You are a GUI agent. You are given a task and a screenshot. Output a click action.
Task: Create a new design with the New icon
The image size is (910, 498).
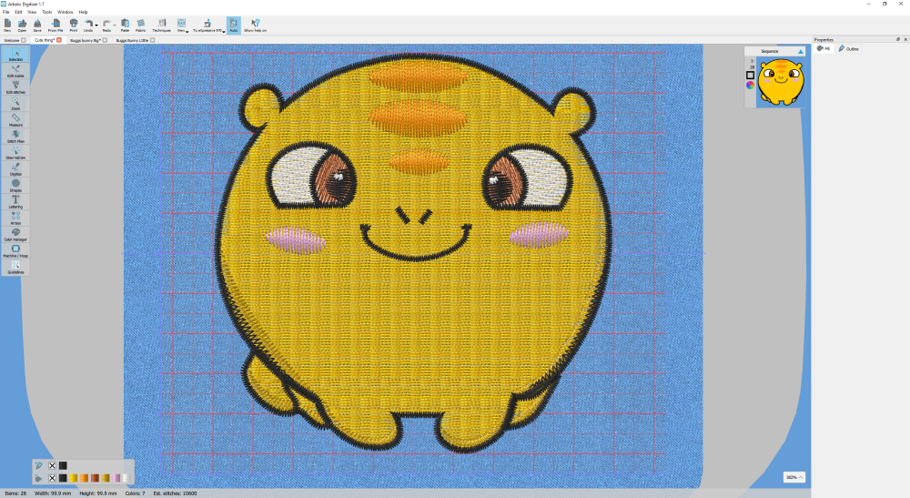tap(7, 25)
